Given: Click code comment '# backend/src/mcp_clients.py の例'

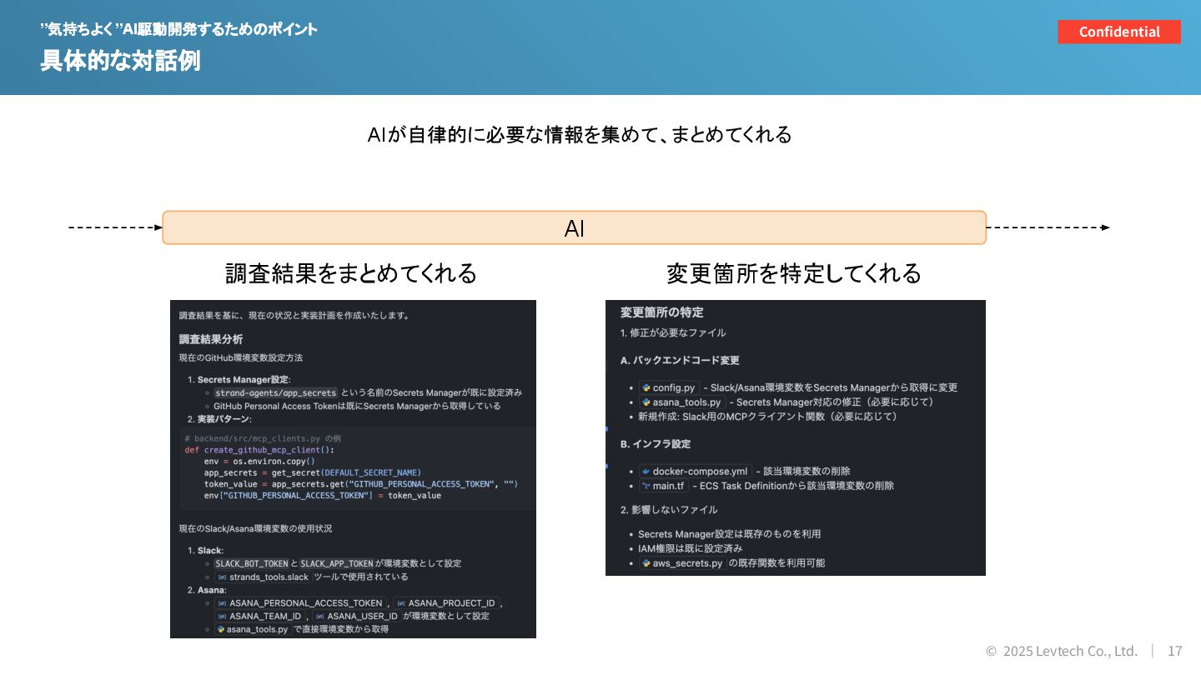Looking at the screenshot, I should point(263,438).
